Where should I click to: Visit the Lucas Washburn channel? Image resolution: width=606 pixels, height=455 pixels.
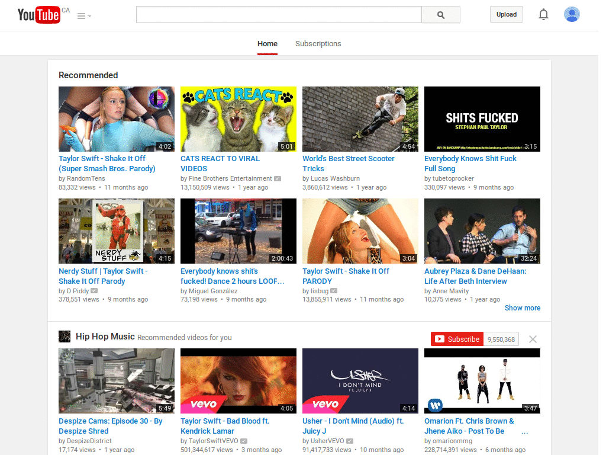click(x=335, y=178)
